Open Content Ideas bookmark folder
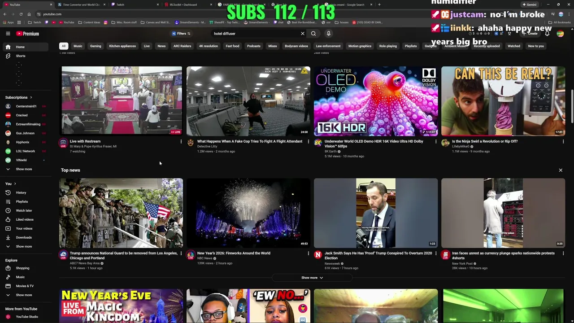The width and height of the screenshot is (574, 323). coord(89,22)
